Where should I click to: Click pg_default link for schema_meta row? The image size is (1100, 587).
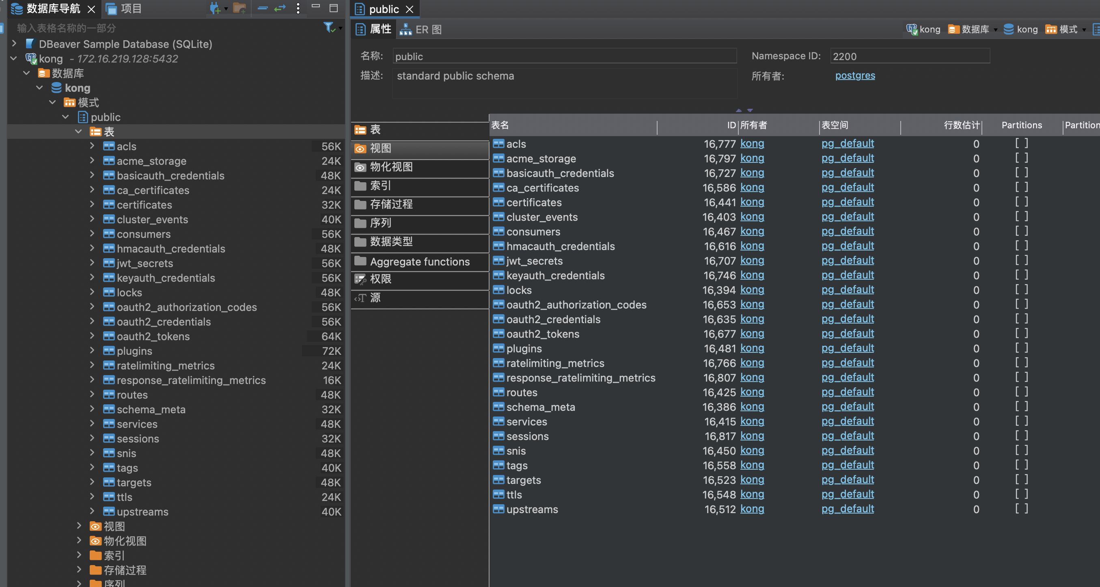tap(848, 406)
